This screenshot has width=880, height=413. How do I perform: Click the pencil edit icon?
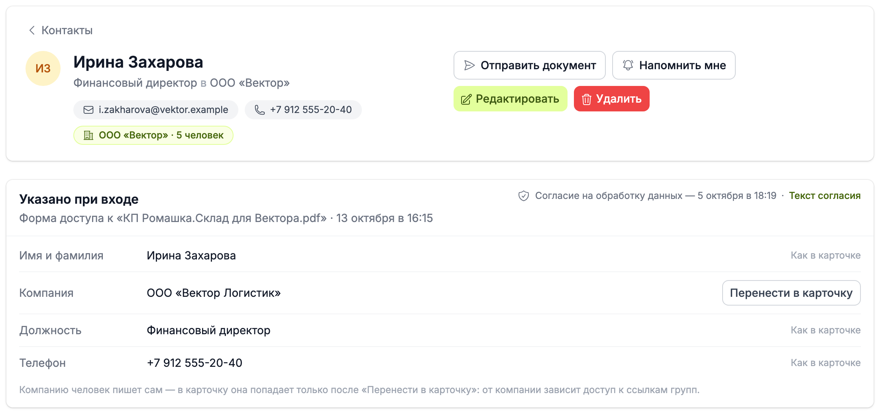[466, 99]
